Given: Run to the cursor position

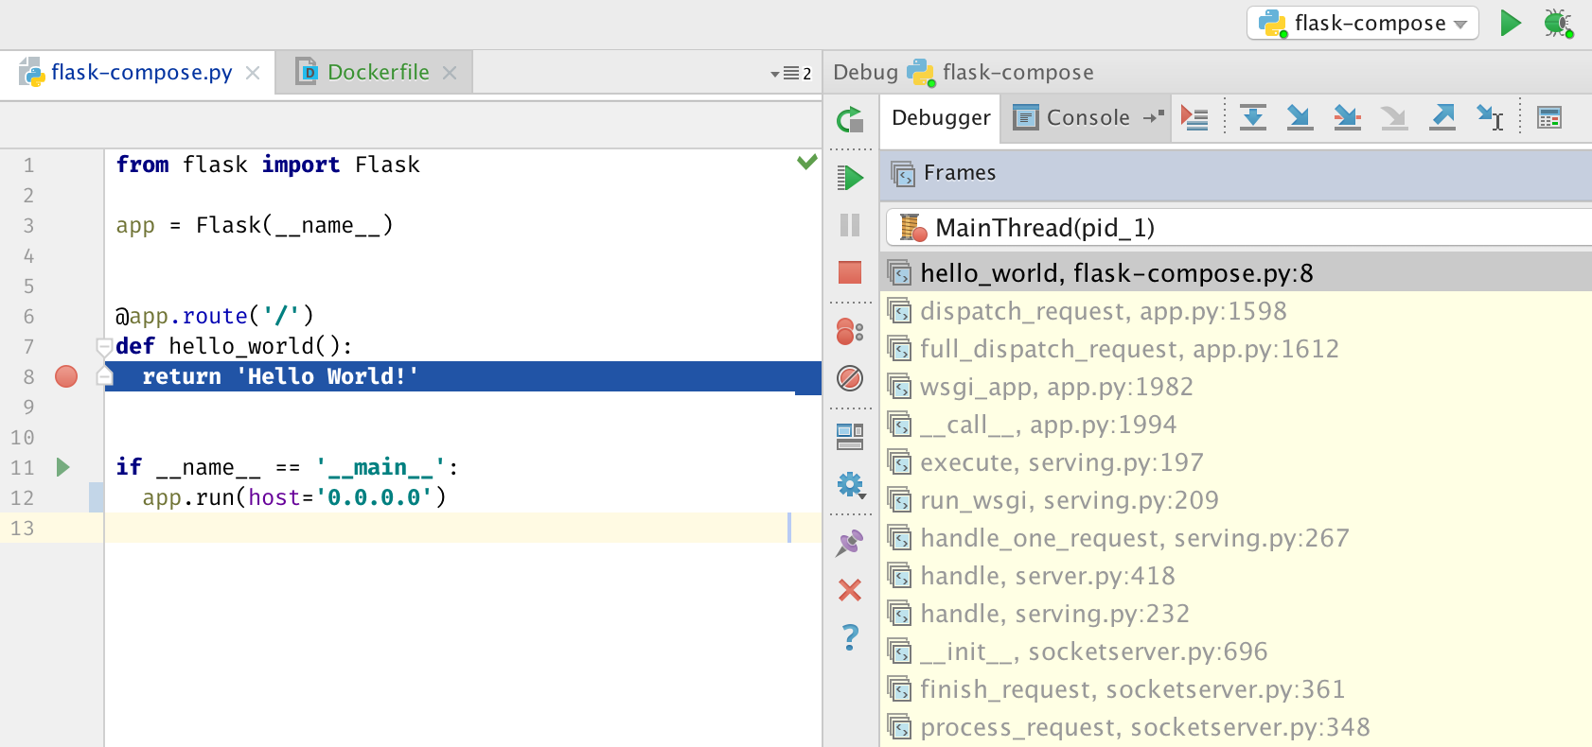Looking at the screenshot, I should 1490,118.
